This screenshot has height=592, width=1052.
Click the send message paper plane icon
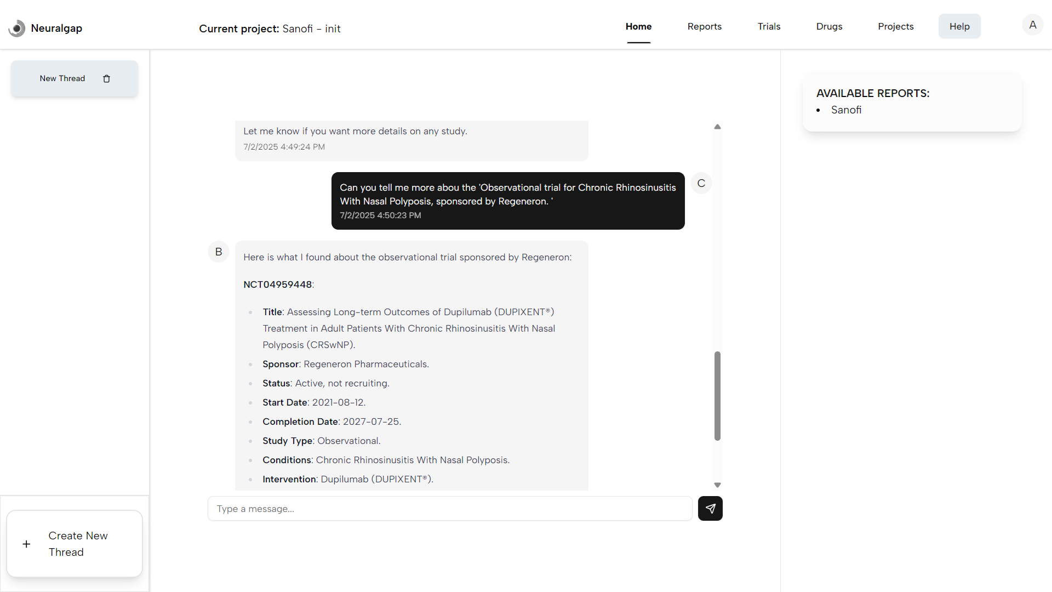[x=710, y=509]
